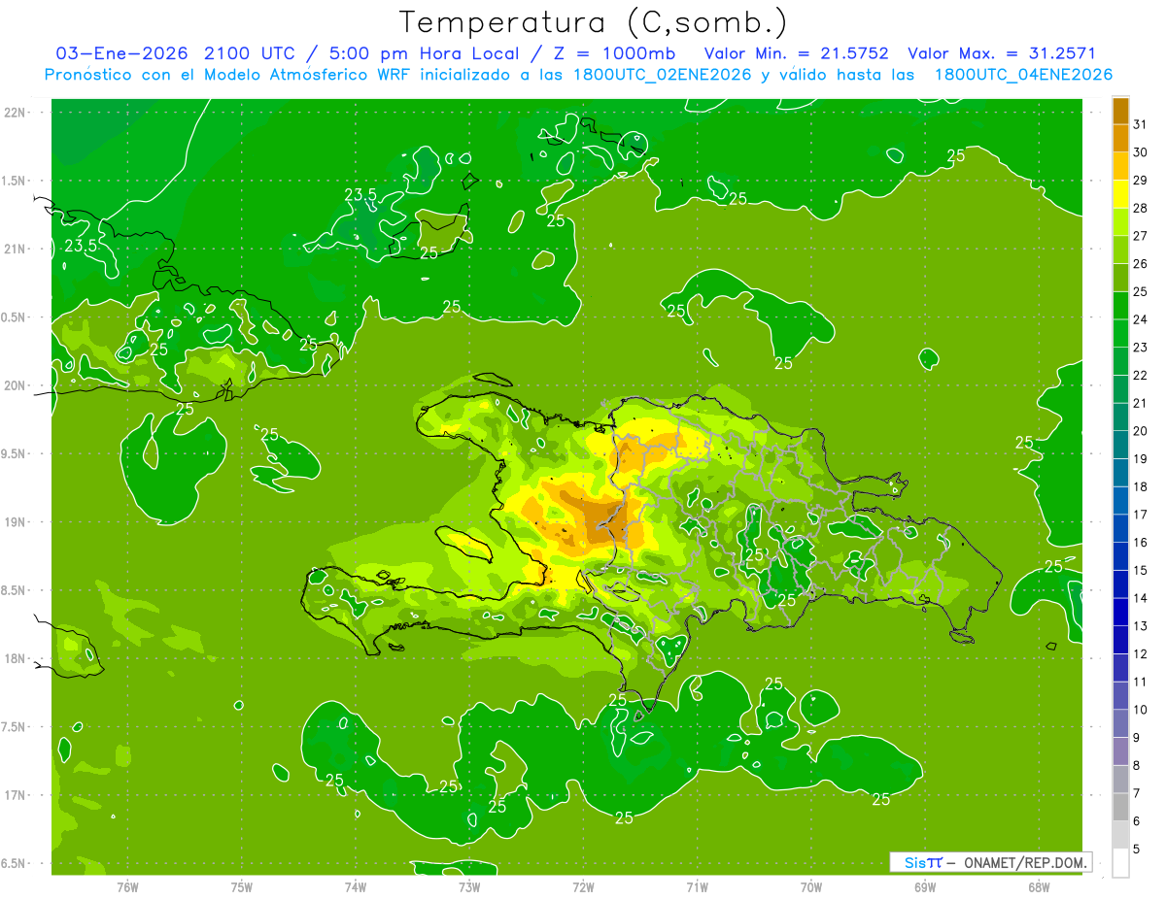The image size is (1166, 900).
Task: Click the "23" value on the color scale
Action: tap(1140, 348)
